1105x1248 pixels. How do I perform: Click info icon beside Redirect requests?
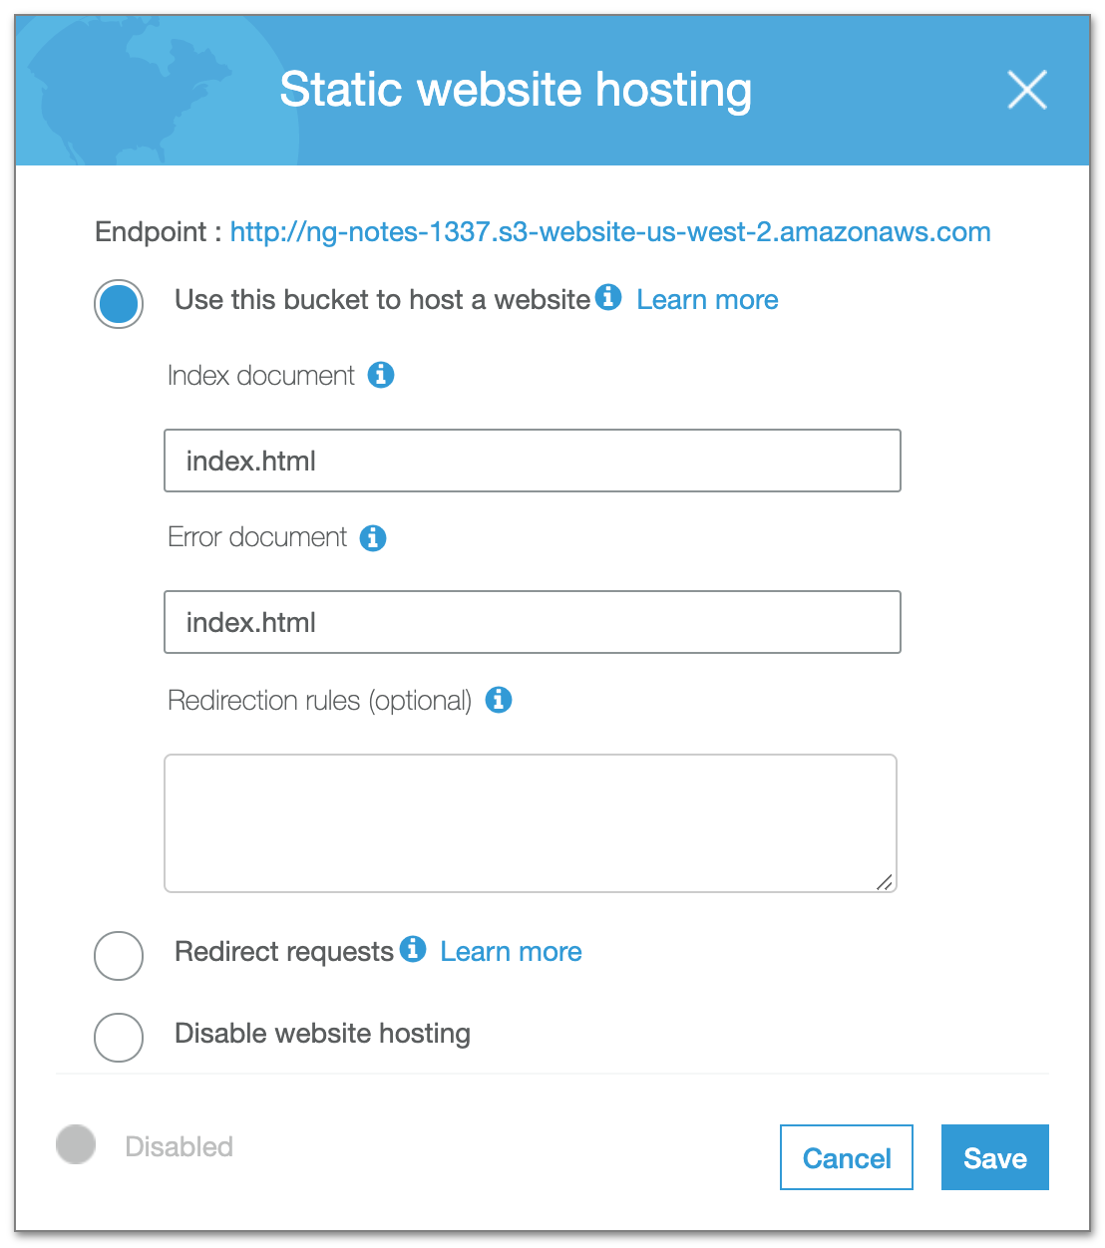coord(413,949)
